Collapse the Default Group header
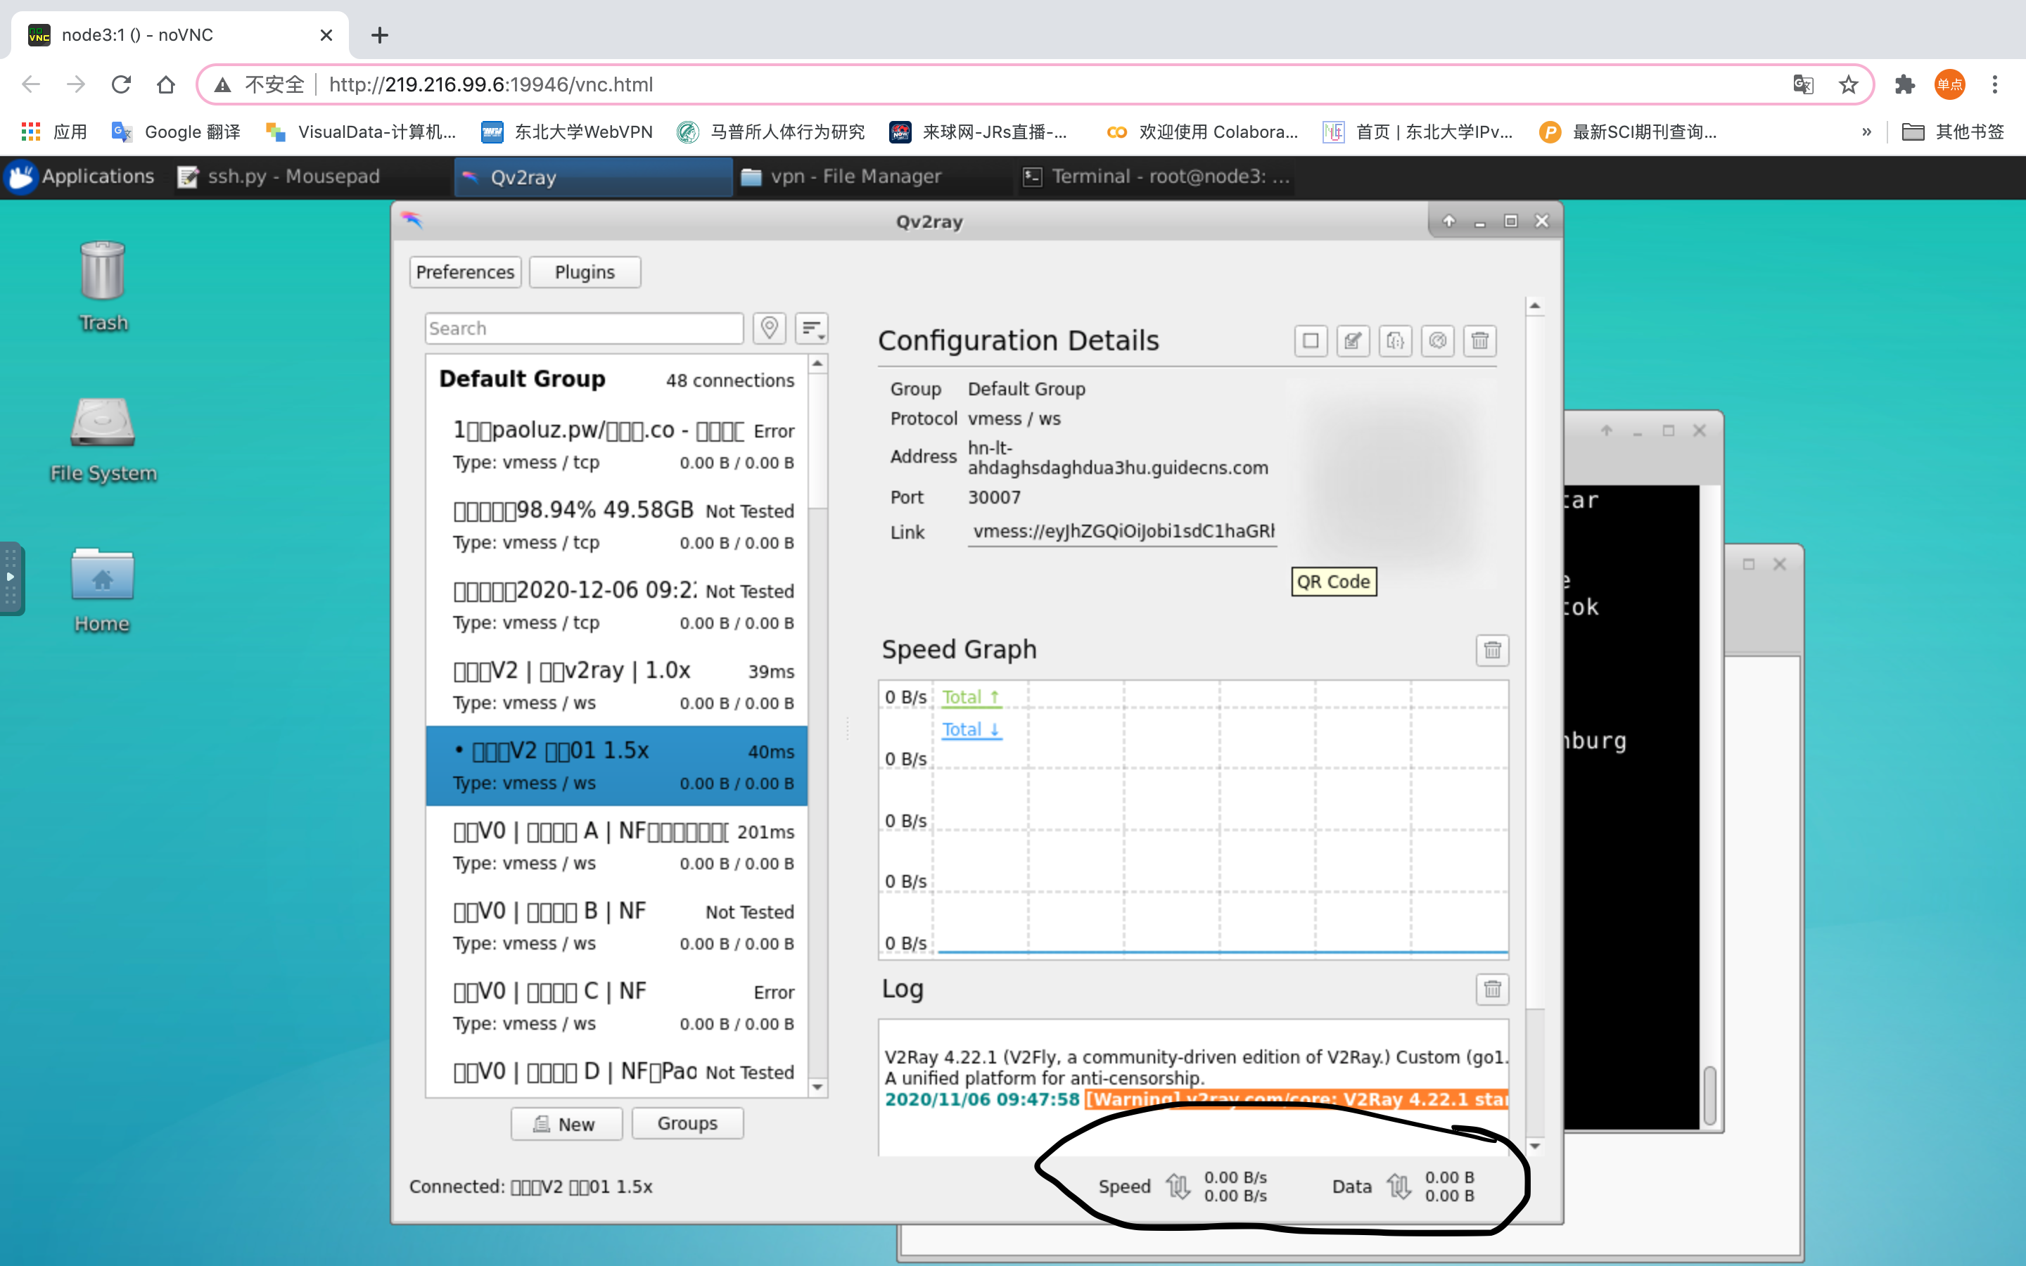This screenshot has height=1266, width=2026. pos(523,379)
